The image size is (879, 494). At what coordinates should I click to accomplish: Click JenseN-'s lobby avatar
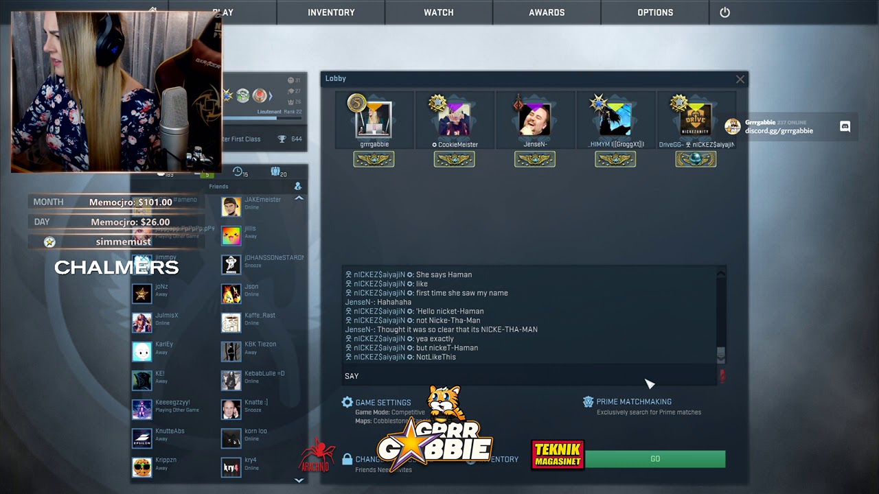(x=534, y=120)
